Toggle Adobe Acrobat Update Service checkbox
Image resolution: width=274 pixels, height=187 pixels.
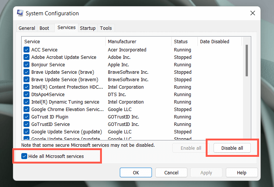pyautogui.click(x=27, y=57)
